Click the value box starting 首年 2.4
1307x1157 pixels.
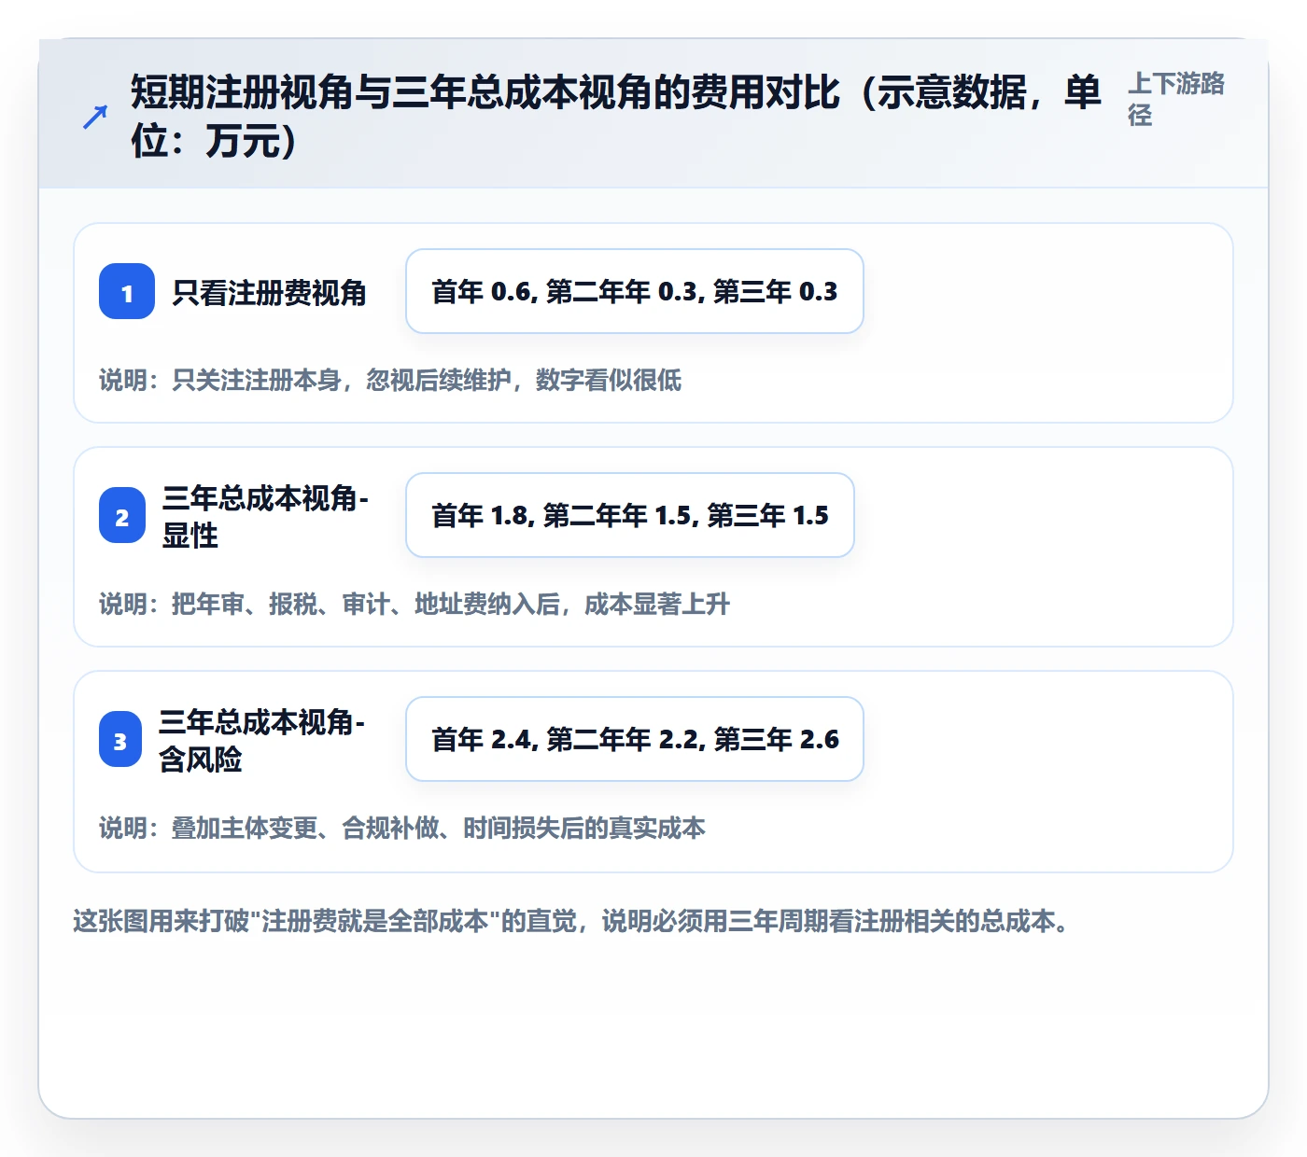point(635,739)
